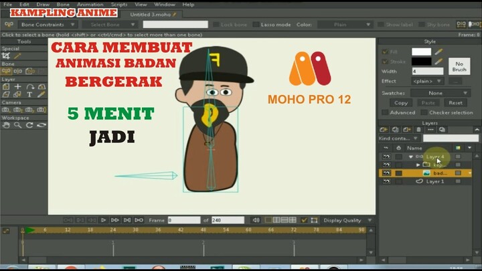
Task: Pick the Transform Layer cross tool
Action: [18, 86]
